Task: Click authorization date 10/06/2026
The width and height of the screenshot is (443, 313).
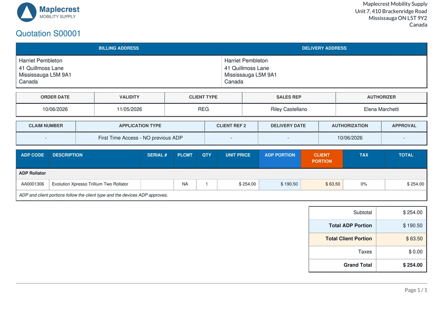Action: 350,138
